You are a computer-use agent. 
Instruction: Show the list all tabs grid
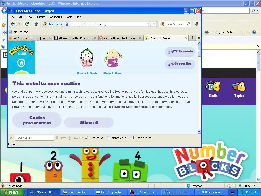click(199, 38)
